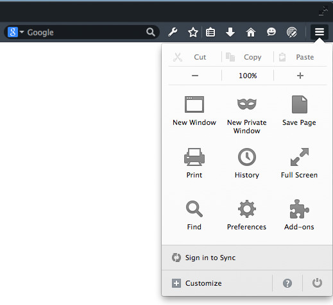The image size is (333, 305).
Task: Open a New Private Window
Action: point(247,115)
